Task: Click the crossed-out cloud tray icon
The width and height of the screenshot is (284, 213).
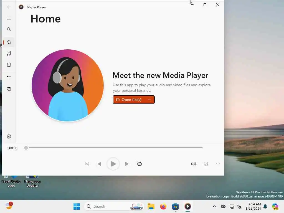Action: (x=223, y=206)
